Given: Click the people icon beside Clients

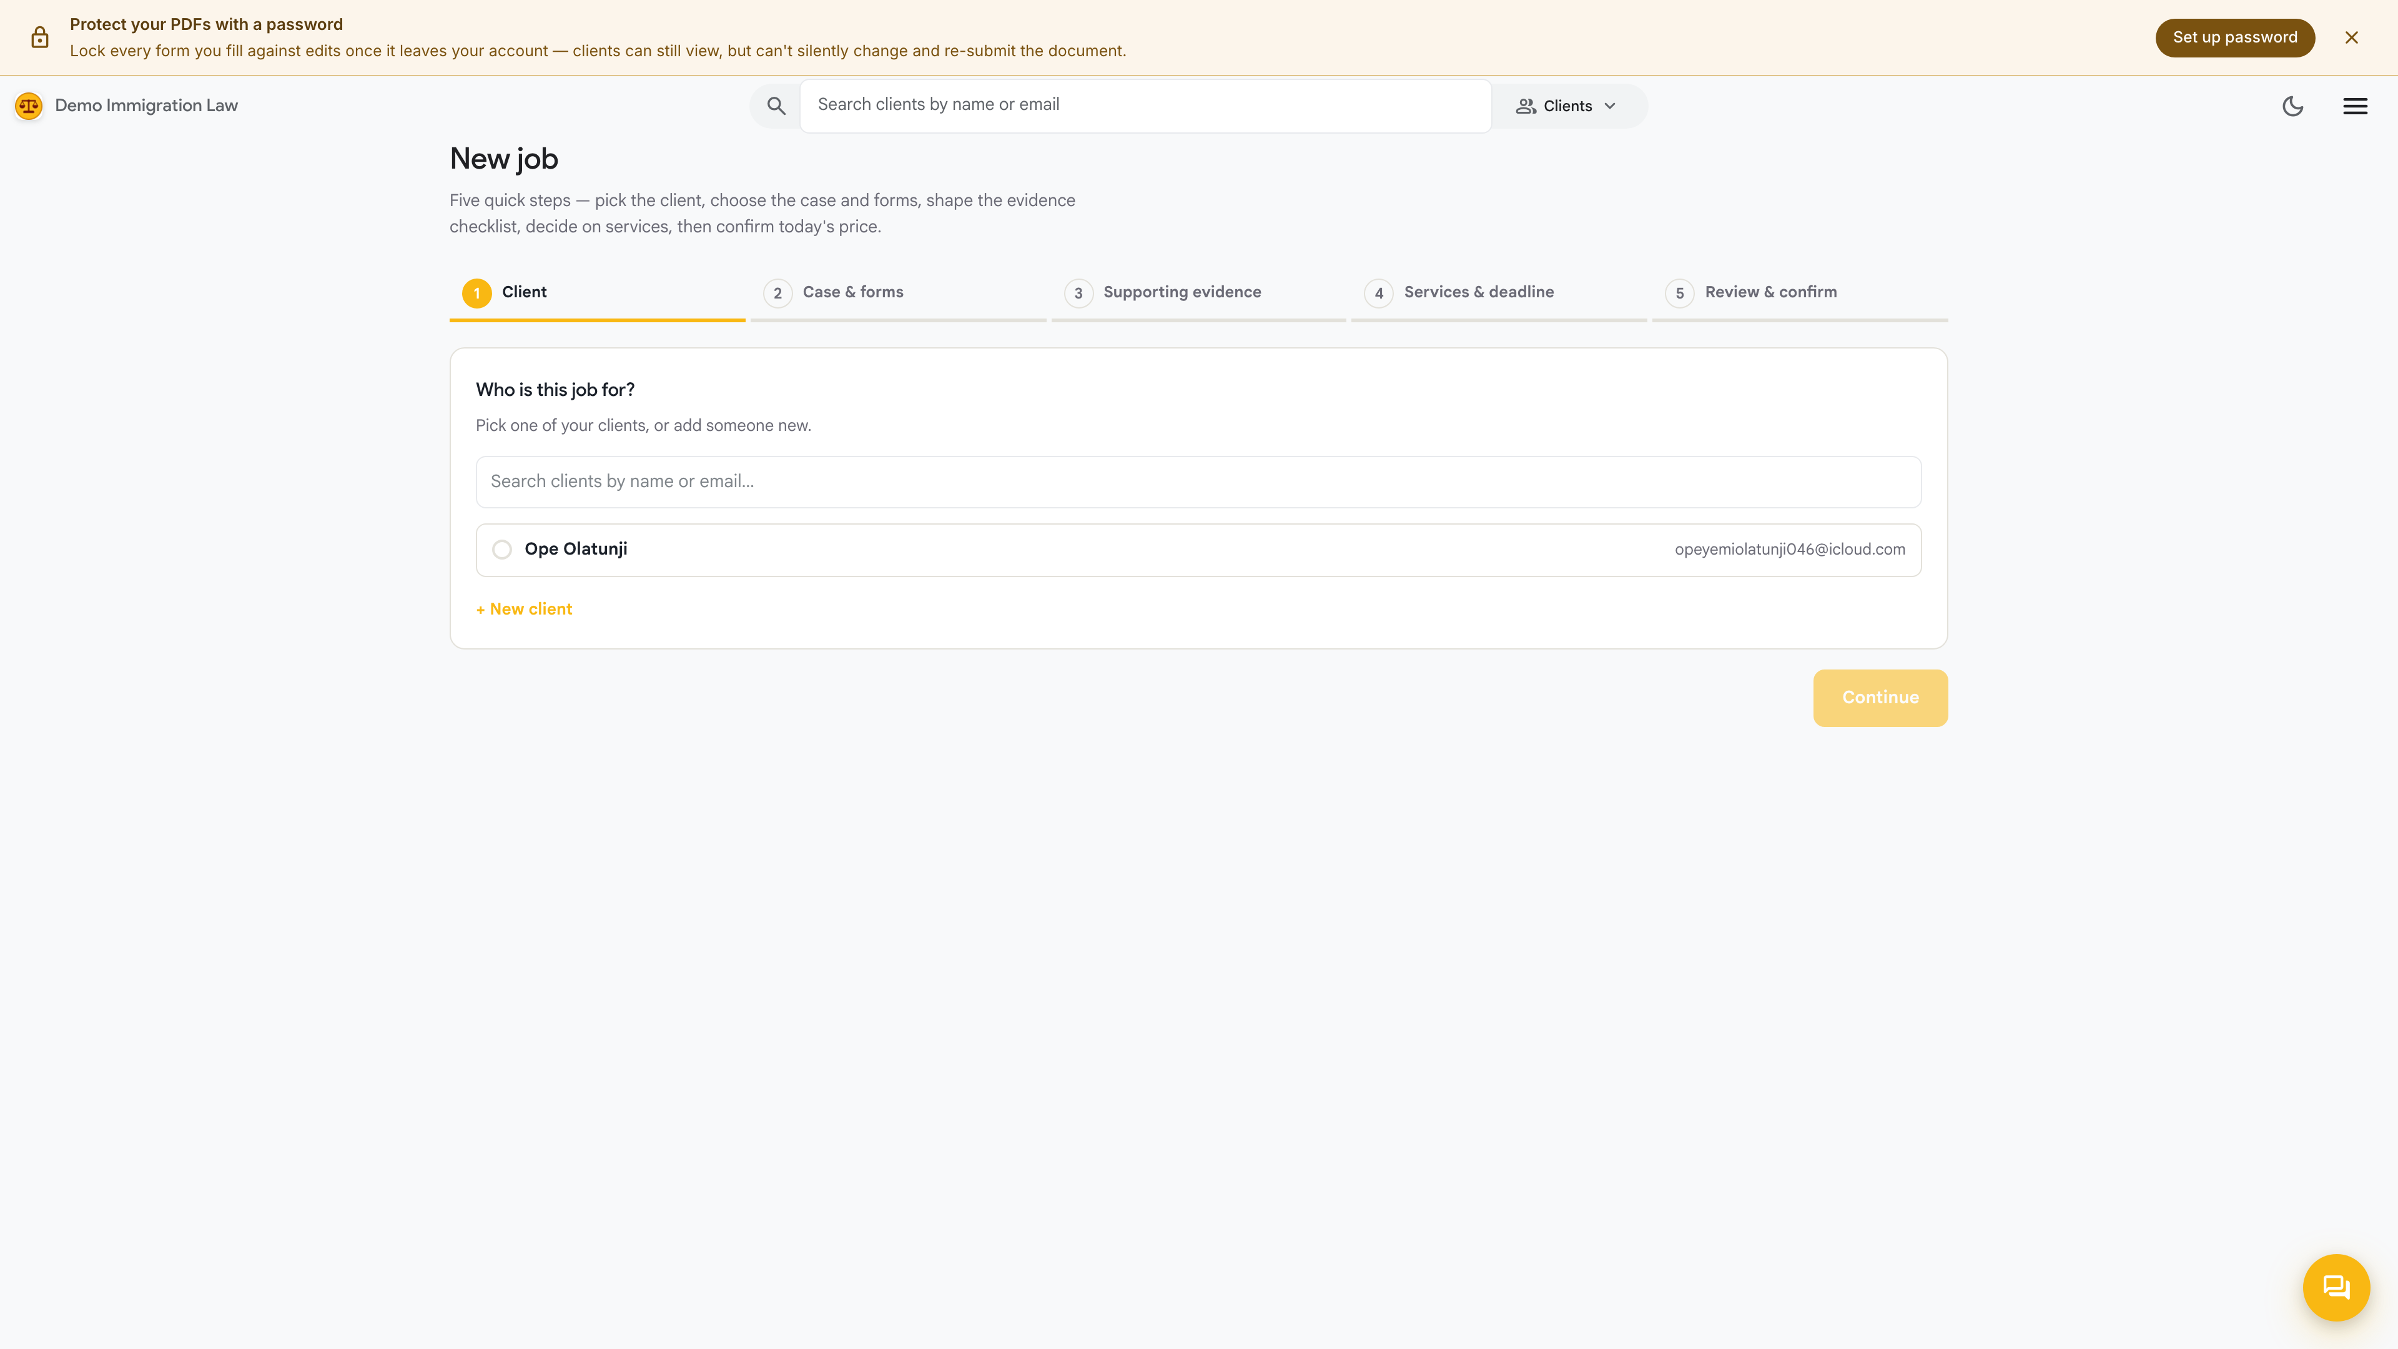Looking at the screenshot, I should coord(1526,106).
